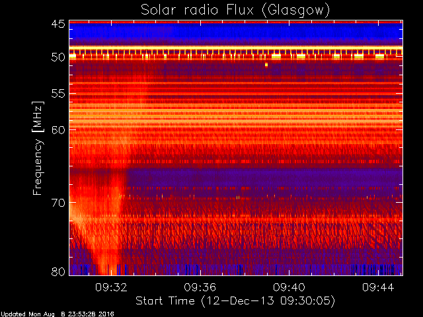
Task: Click the 'Updated Mon Aug 8' timestamp text
Action: 58,314
